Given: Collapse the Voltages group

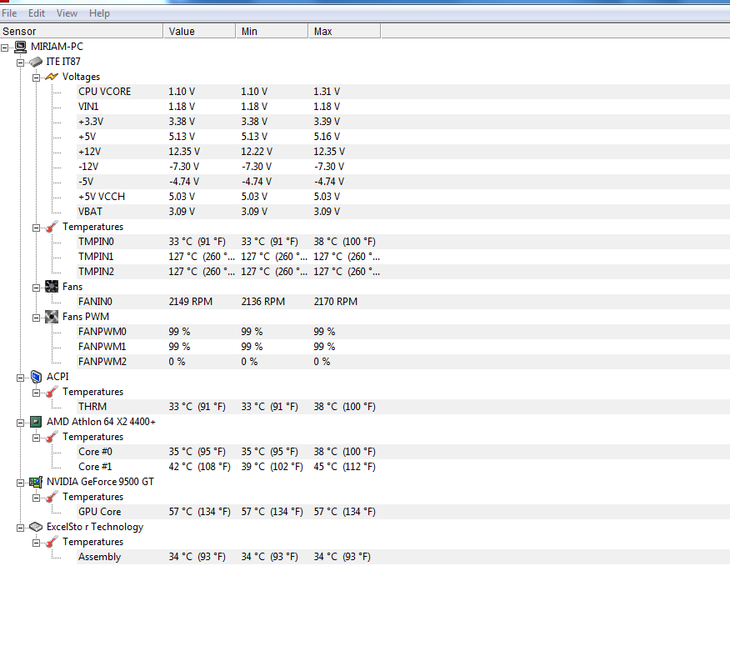Looking at the screenshot, I should (37, 78).
